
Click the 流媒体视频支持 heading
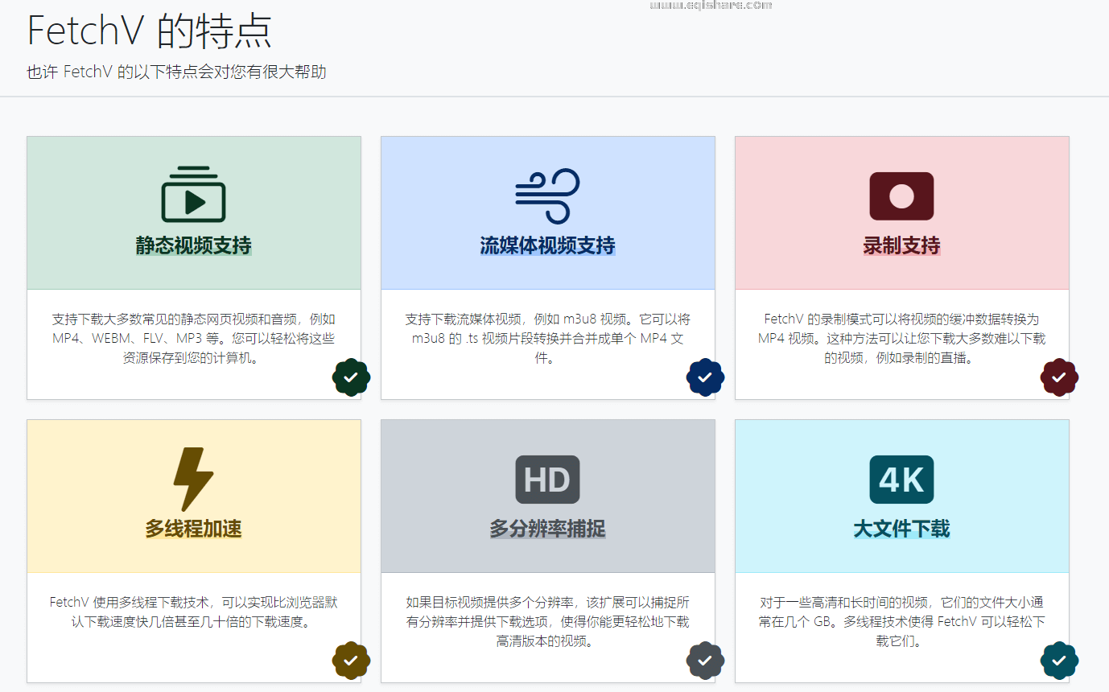click(x=547, y=246)
